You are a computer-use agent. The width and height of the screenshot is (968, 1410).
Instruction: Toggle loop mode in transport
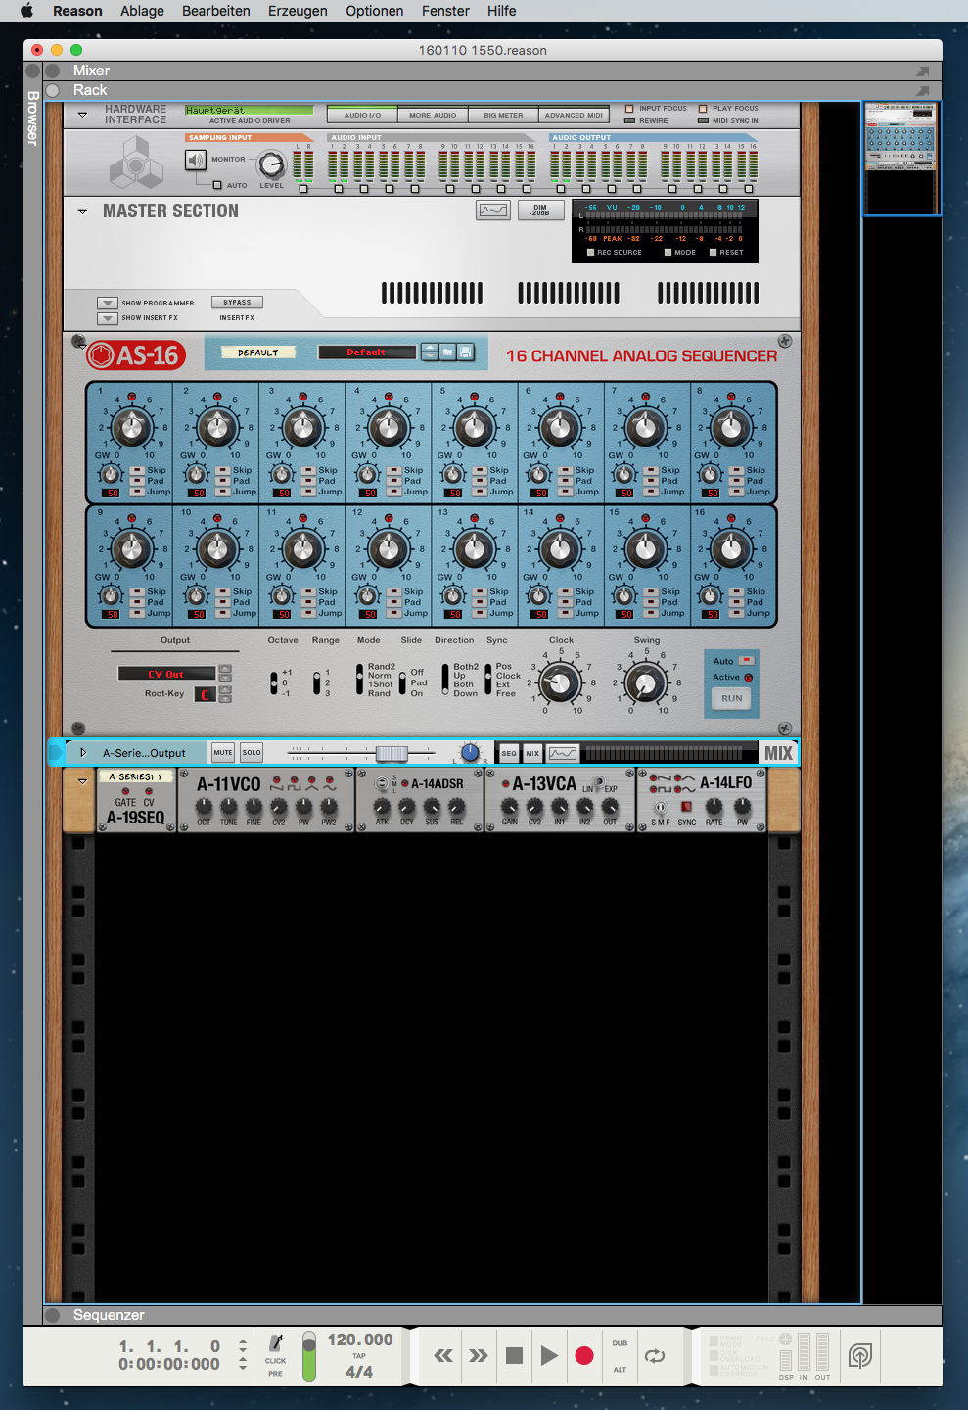[x=655, y=1355]
